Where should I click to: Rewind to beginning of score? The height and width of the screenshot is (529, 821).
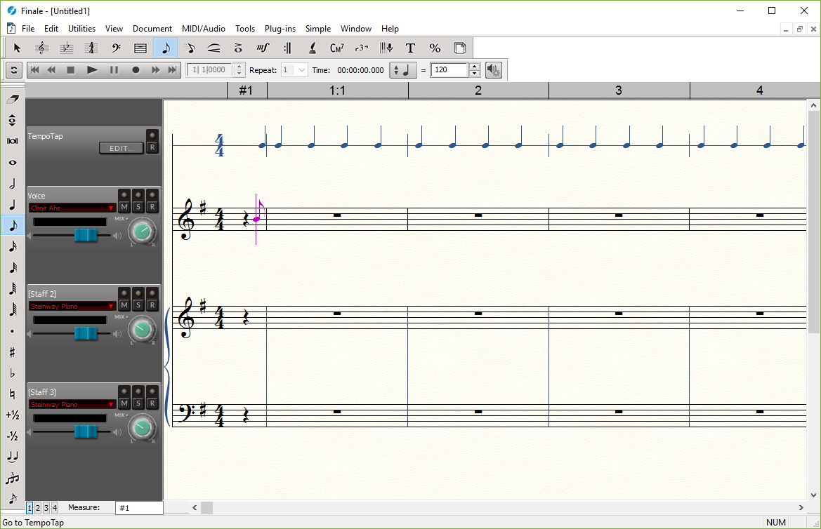34,70
